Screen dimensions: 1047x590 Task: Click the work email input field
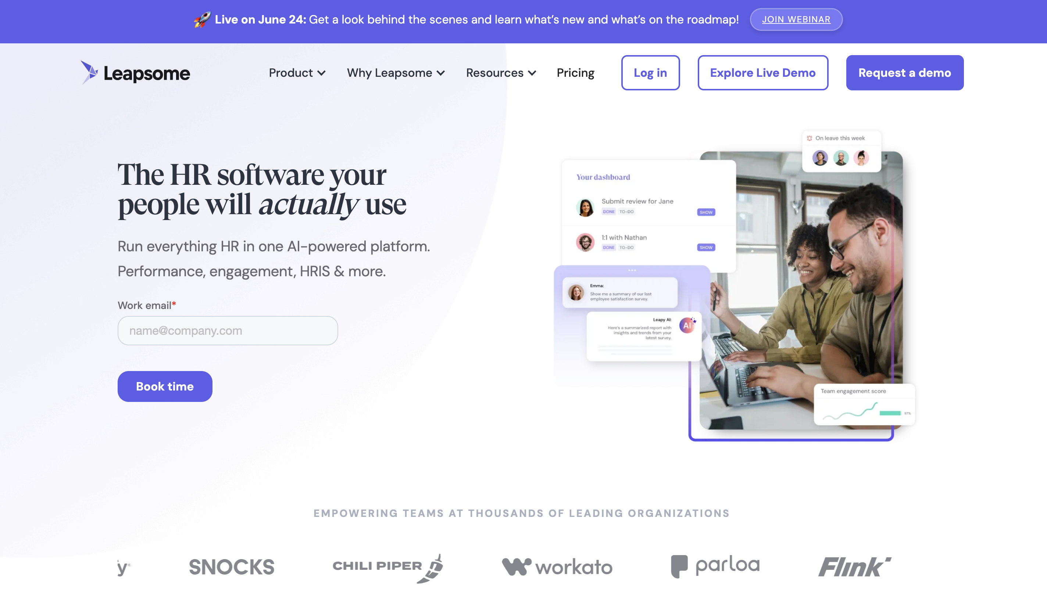pos(227,331)
